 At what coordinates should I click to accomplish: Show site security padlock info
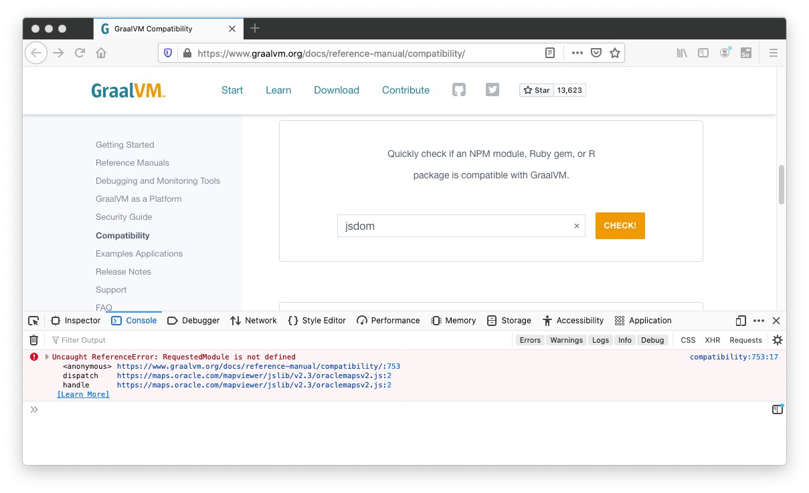187,53
